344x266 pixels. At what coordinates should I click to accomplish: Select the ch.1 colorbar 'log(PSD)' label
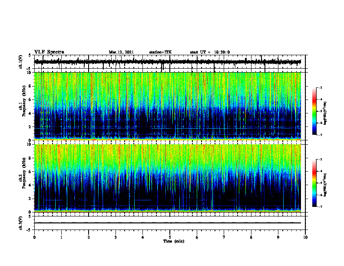click(325, 113)
